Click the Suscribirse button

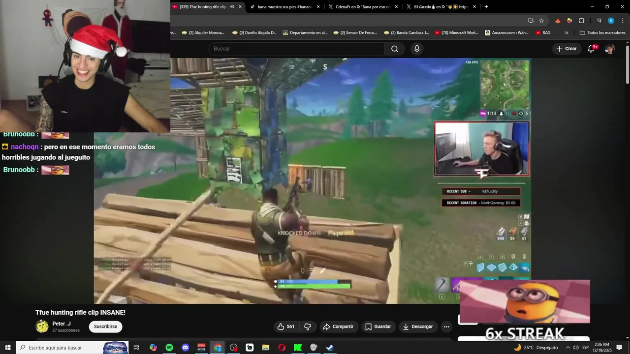[x=105, y=326]
